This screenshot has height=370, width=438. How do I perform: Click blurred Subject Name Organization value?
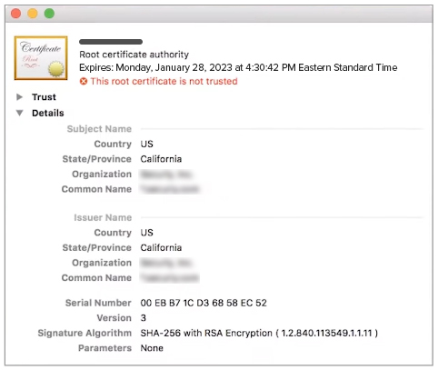click(x=165, y=175)
